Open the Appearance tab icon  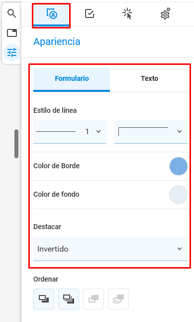51,14
